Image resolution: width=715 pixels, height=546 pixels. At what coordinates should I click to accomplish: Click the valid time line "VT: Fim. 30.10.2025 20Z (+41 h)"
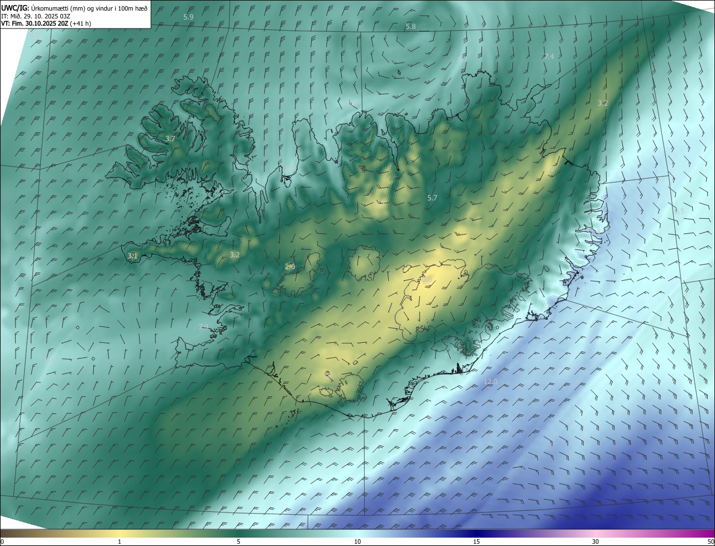(46, 23)
